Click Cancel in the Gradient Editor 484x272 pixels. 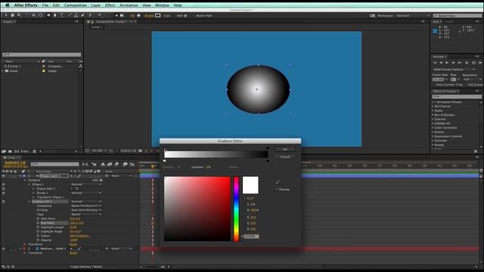pos(285,157)
